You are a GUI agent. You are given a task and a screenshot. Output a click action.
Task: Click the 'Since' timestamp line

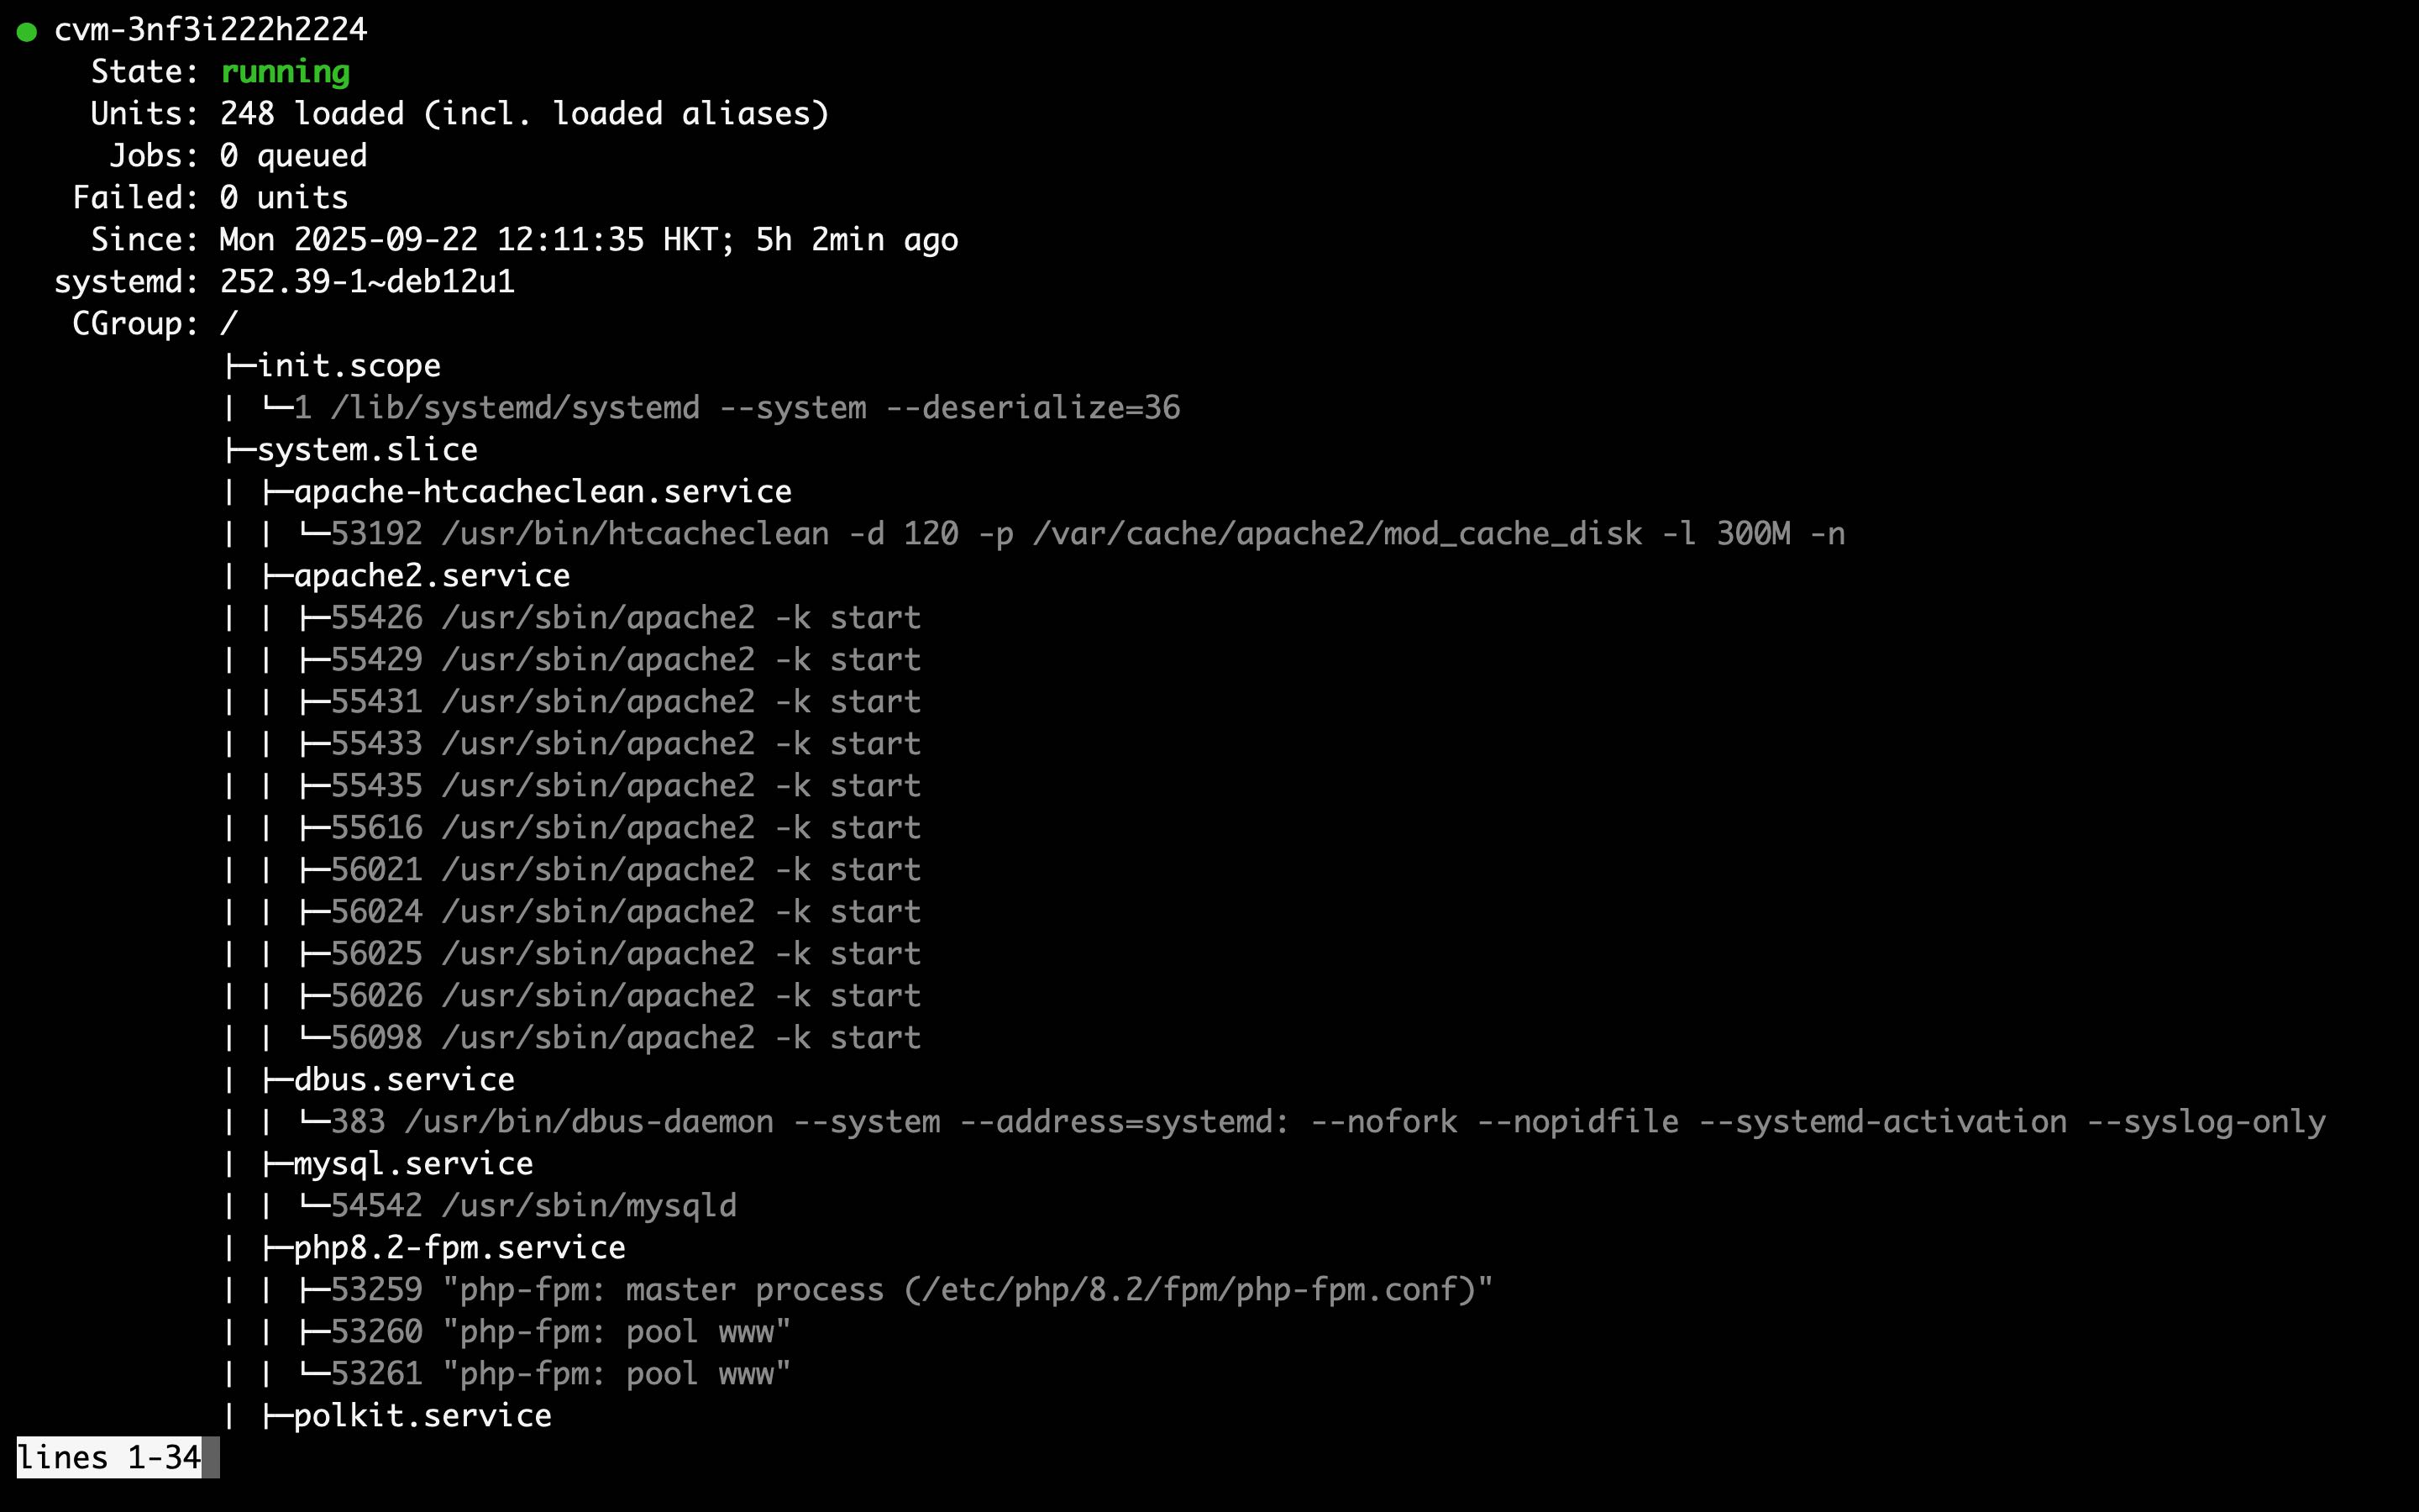(x=588, y=240)
